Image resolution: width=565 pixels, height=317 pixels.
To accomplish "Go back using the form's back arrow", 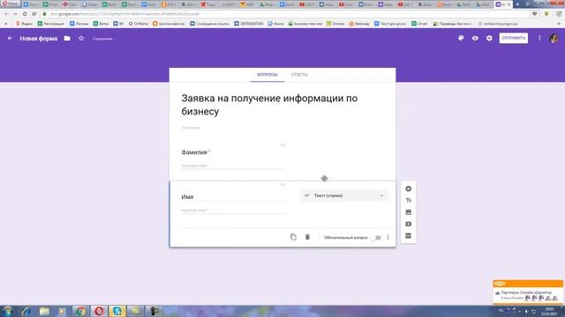I will tap(10, 38).
